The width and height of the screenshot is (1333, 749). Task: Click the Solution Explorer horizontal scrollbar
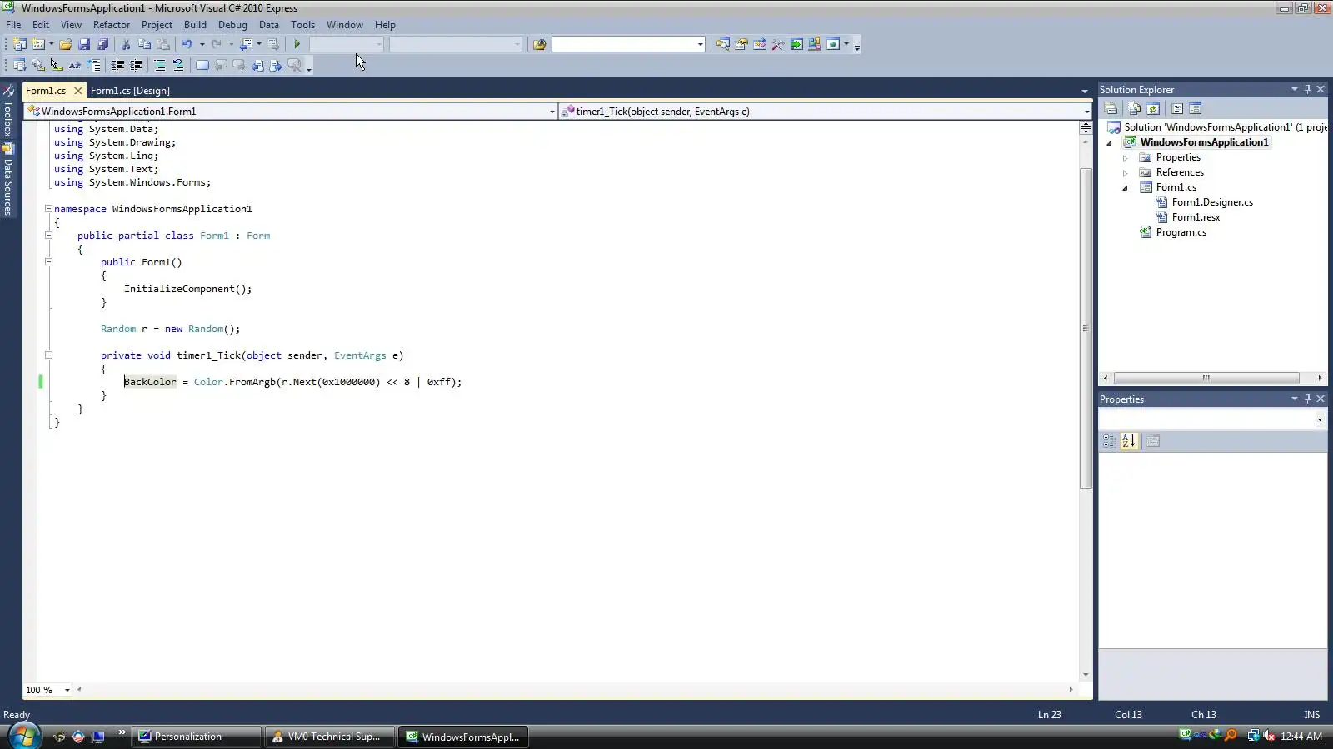click(x=1206, y=378)
